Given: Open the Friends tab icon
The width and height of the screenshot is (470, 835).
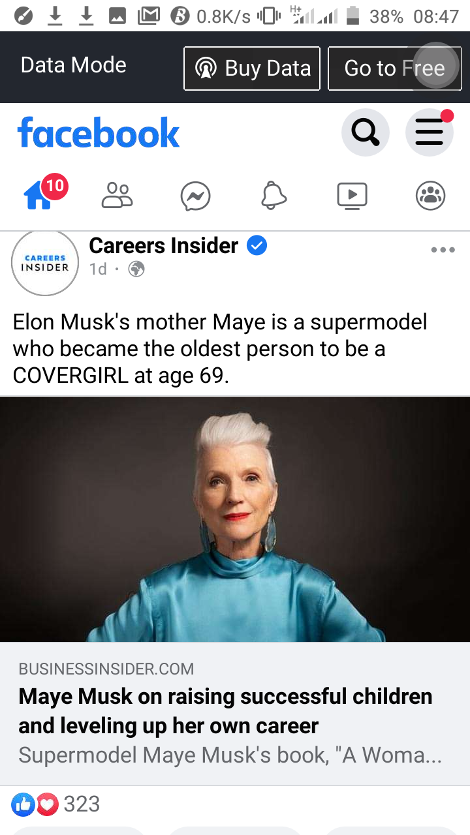Looking at the screenshot, I should click(117, 195).
